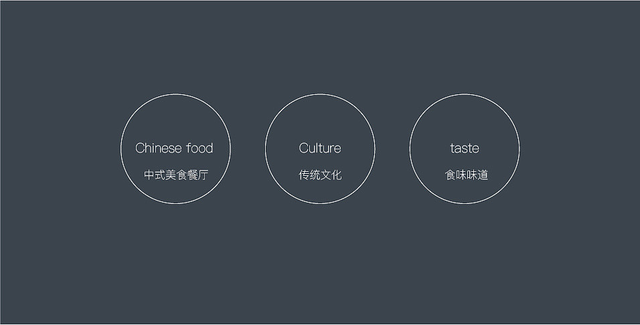
Task: Select the 食味味道 caption
Action: click(x=467, y=175)
